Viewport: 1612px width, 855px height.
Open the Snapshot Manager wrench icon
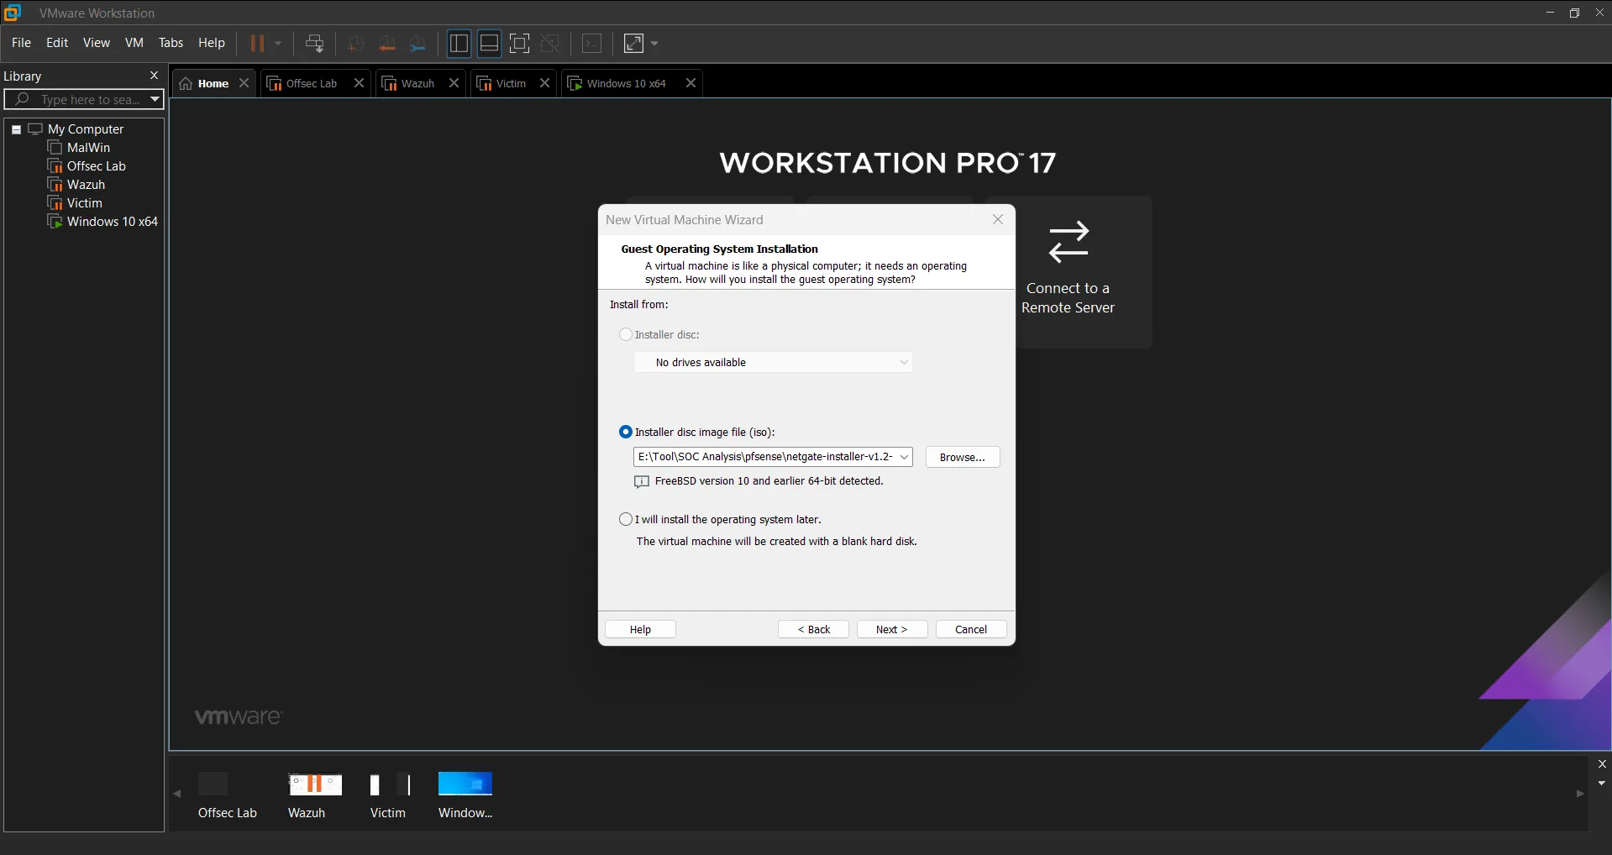[x=417, y=43]
